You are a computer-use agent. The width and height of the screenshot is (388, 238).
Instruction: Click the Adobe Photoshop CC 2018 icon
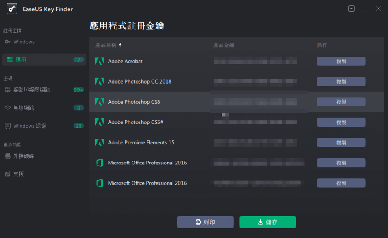(100, 82)
